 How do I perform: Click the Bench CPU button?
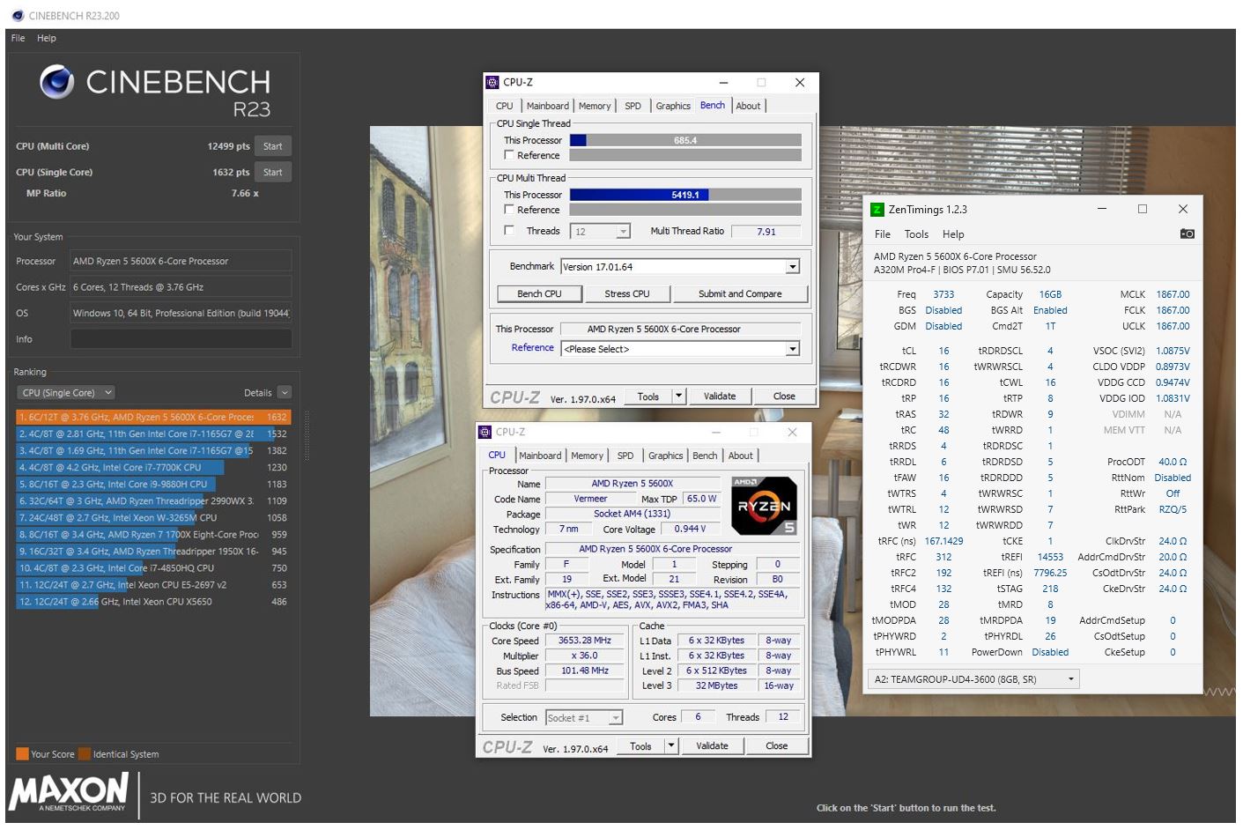click(x=539, y=293)
